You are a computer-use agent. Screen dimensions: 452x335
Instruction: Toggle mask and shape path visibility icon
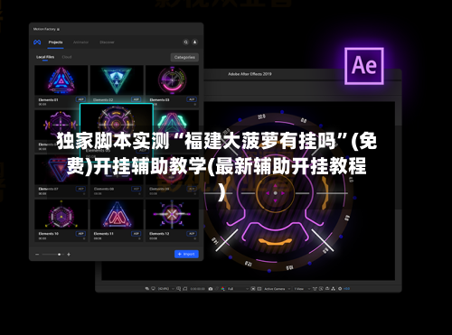pos(184,289)
